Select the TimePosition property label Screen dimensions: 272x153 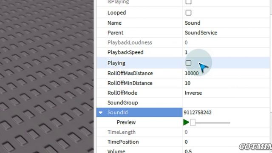click(123, 142)
